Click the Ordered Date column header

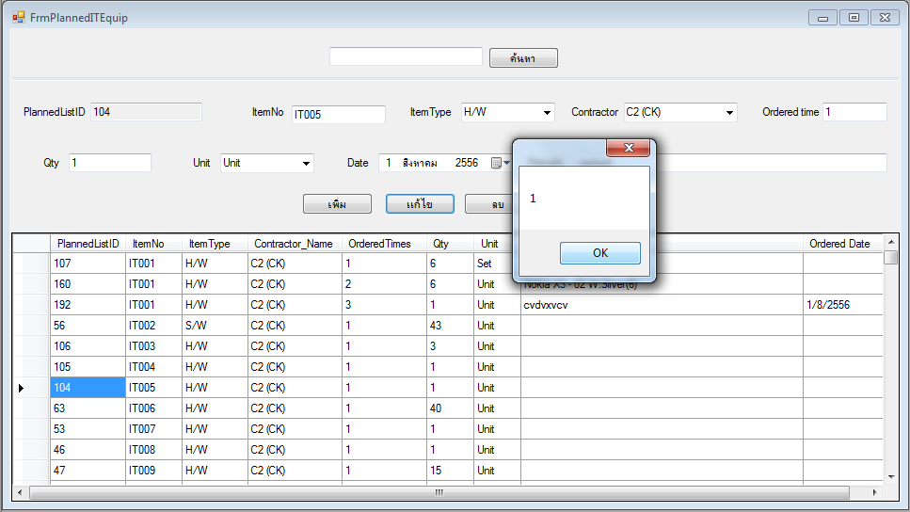839,244
